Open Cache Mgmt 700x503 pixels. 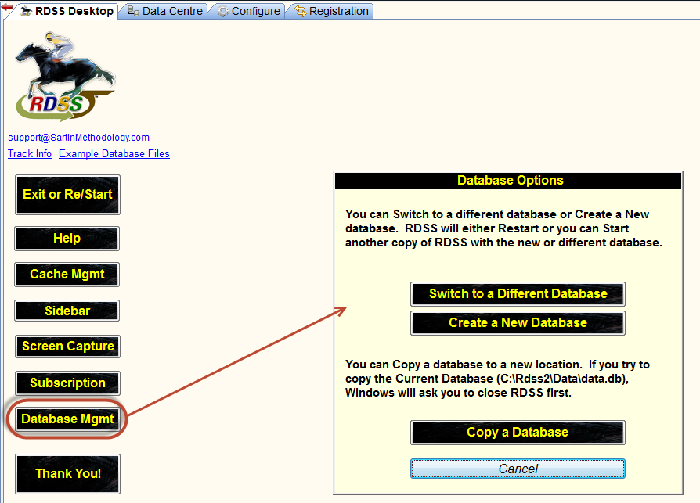point(67,275)
